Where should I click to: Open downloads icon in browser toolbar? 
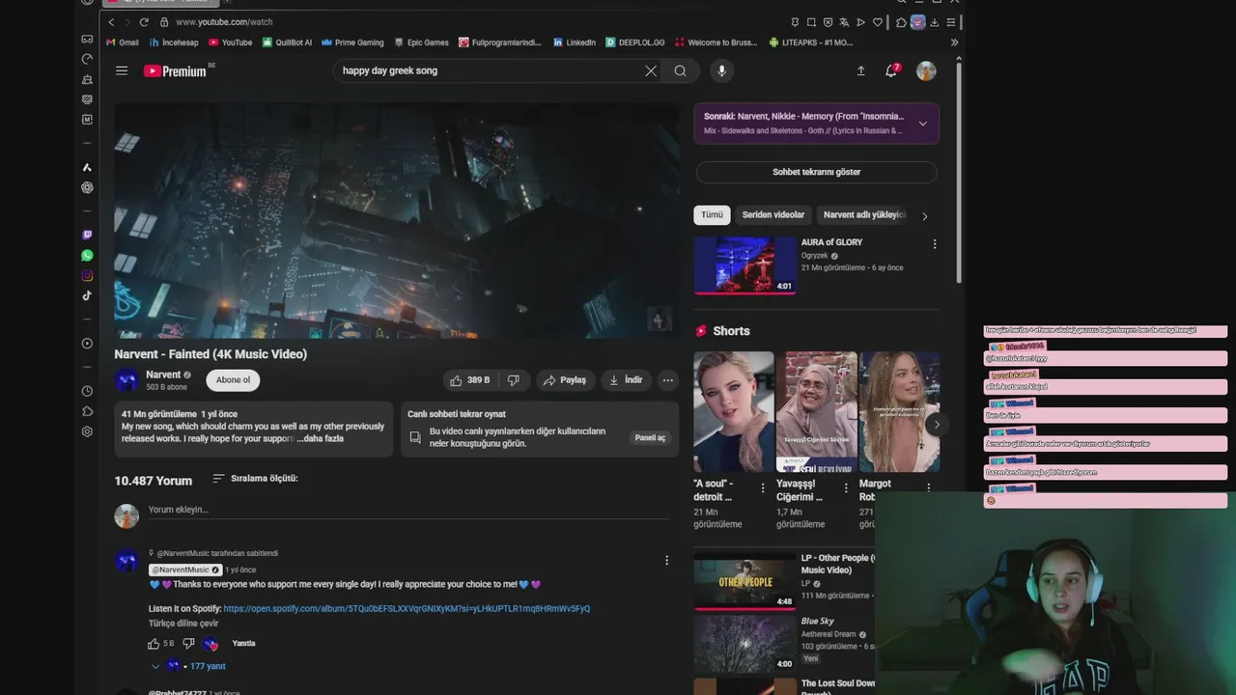pos(934,22)
